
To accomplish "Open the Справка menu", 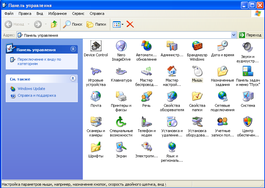I will (x=97, y=13).
